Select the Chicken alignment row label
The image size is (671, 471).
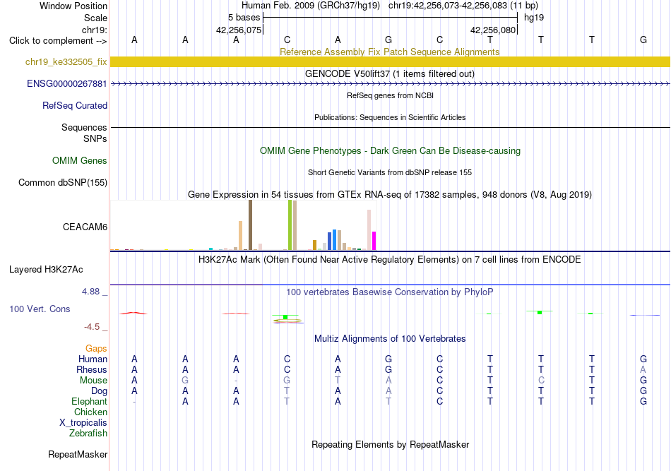click(90, 412)
